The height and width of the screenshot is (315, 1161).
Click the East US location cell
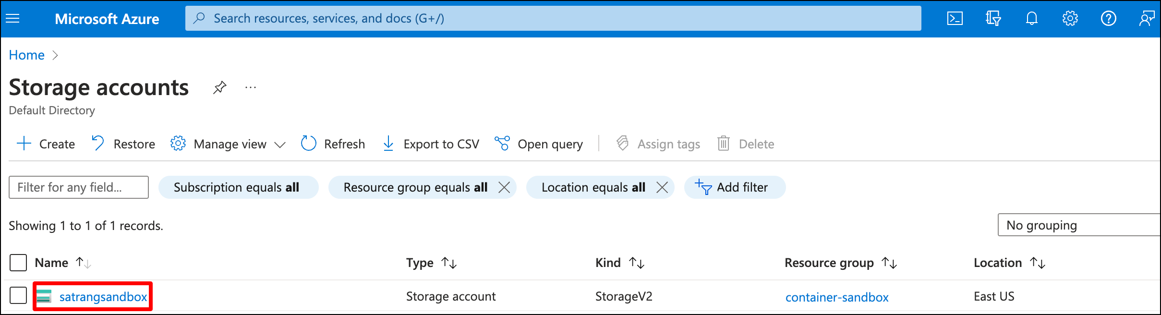[994, 296]
